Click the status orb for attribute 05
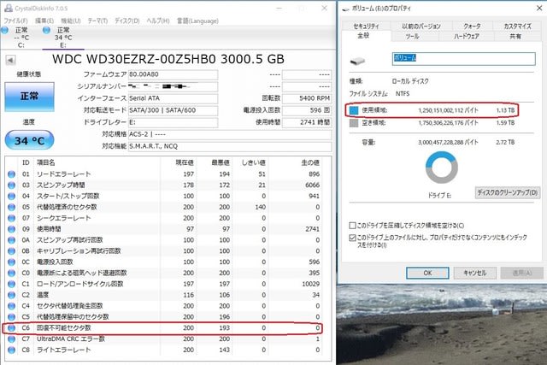Screen dimensions: 547x365 (x=11, y=207)
